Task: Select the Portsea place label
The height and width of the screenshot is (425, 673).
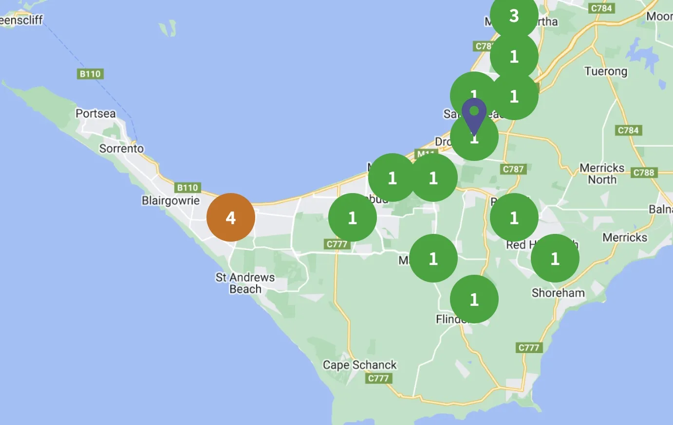Action: (95, 114)
